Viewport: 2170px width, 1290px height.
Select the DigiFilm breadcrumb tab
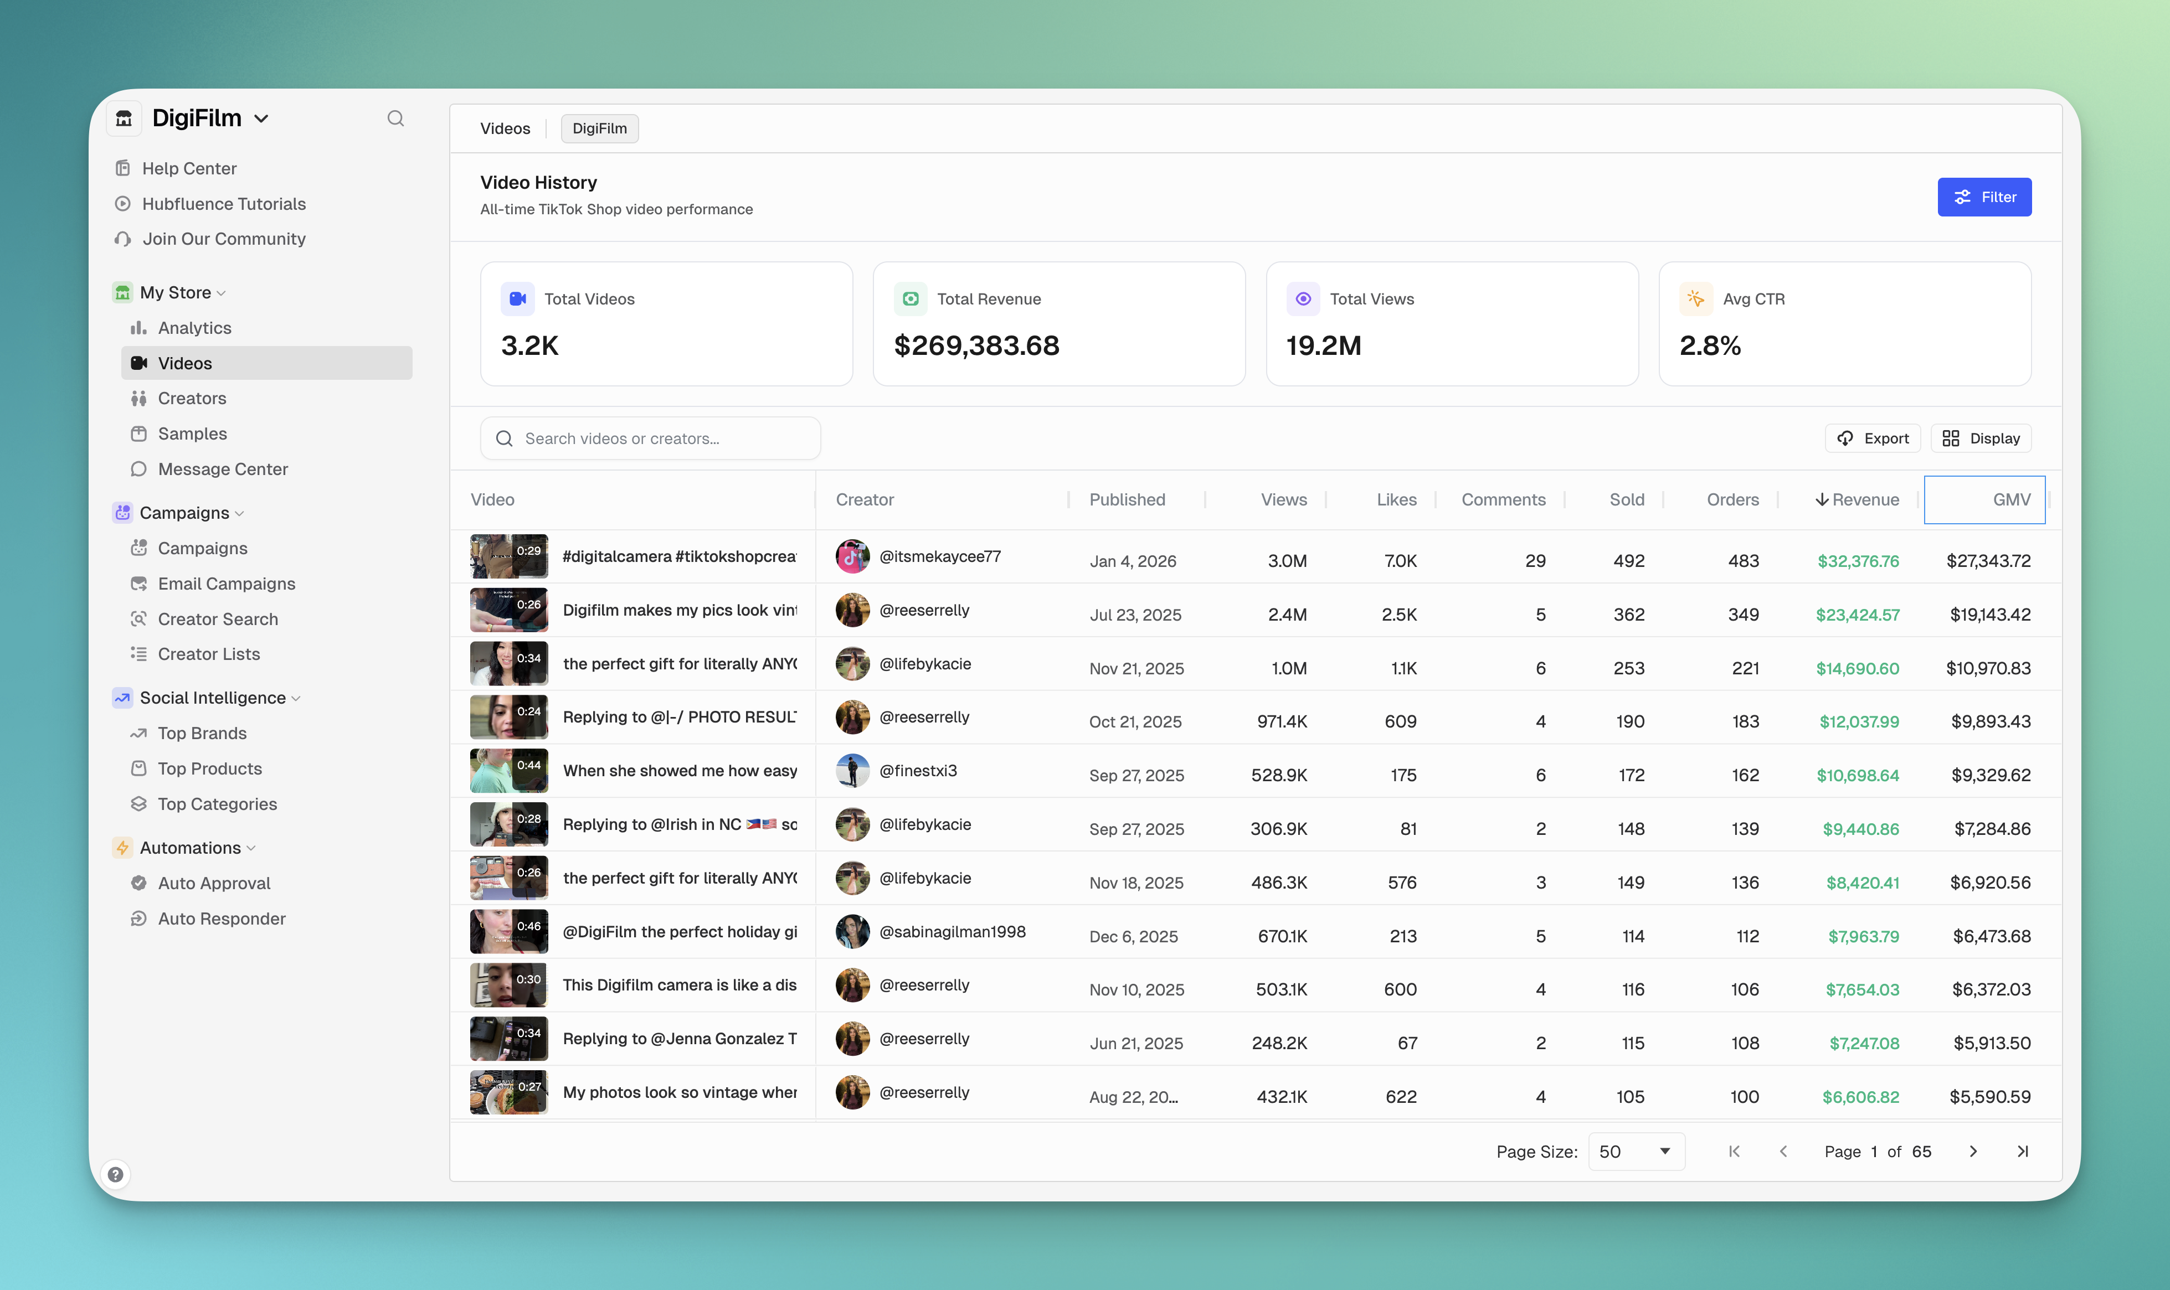pyautogui.click(x=599, y=128)
